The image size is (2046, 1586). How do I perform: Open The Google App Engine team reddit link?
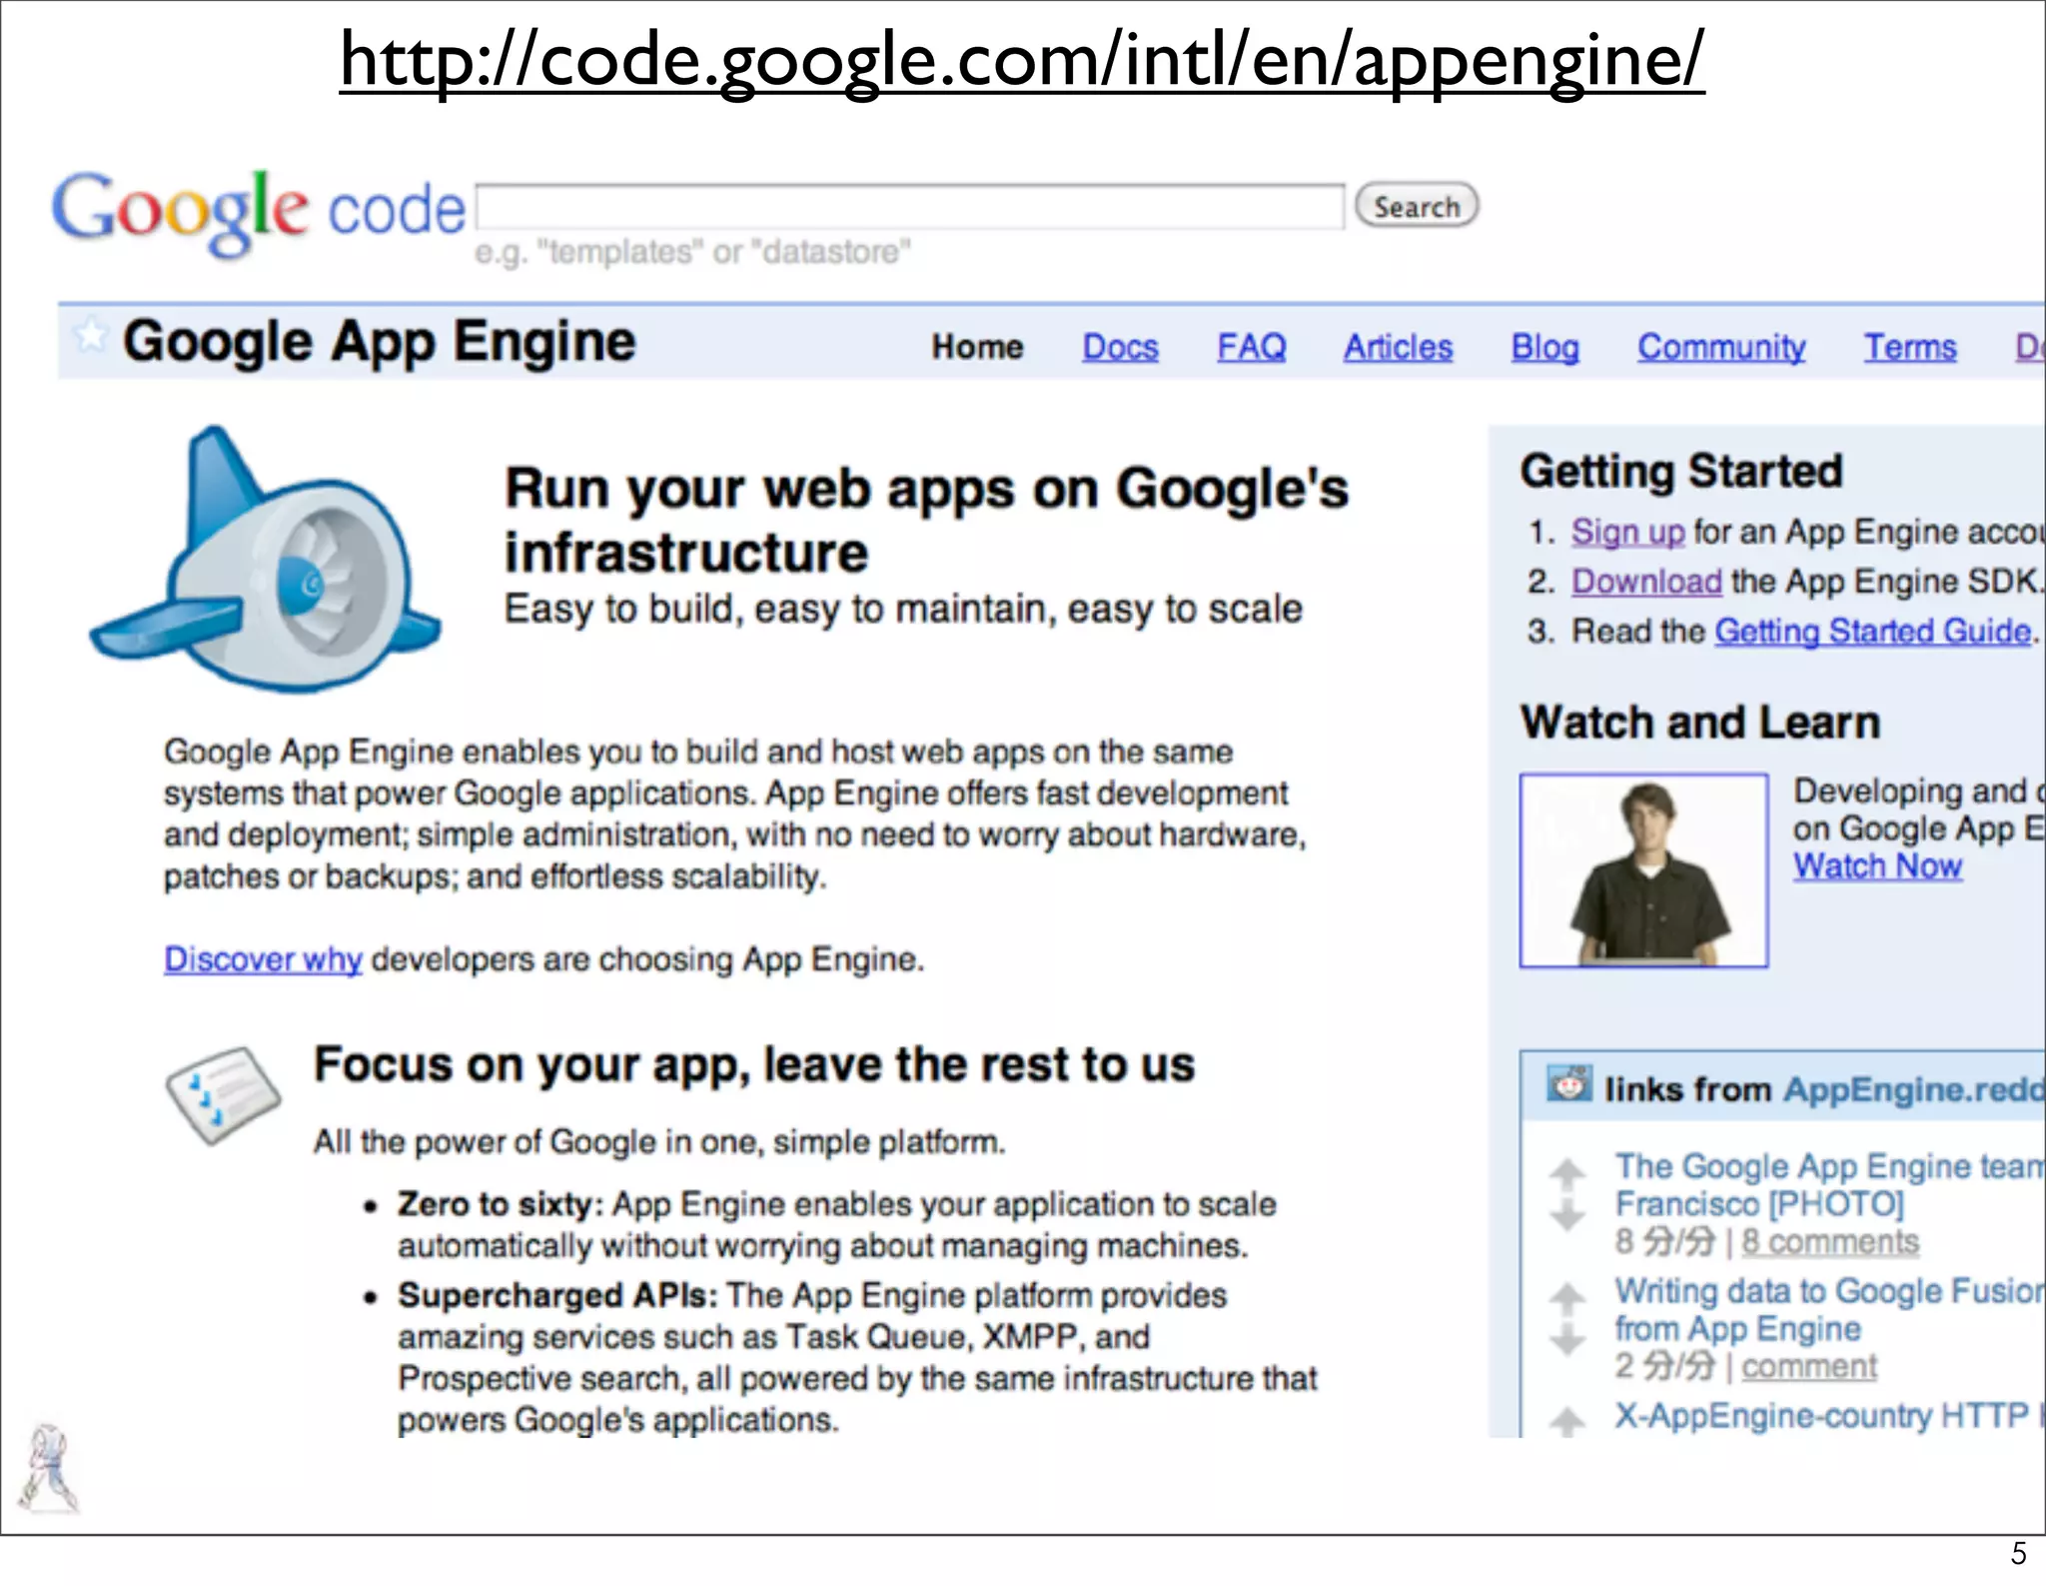[1829, 1184]
